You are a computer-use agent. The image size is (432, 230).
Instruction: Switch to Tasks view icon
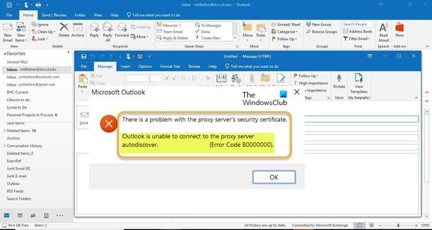click(x=46, y=215)
